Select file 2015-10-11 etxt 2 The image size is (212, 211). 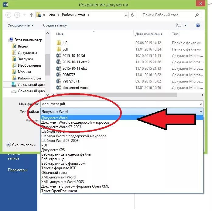(x=73, y=62)
